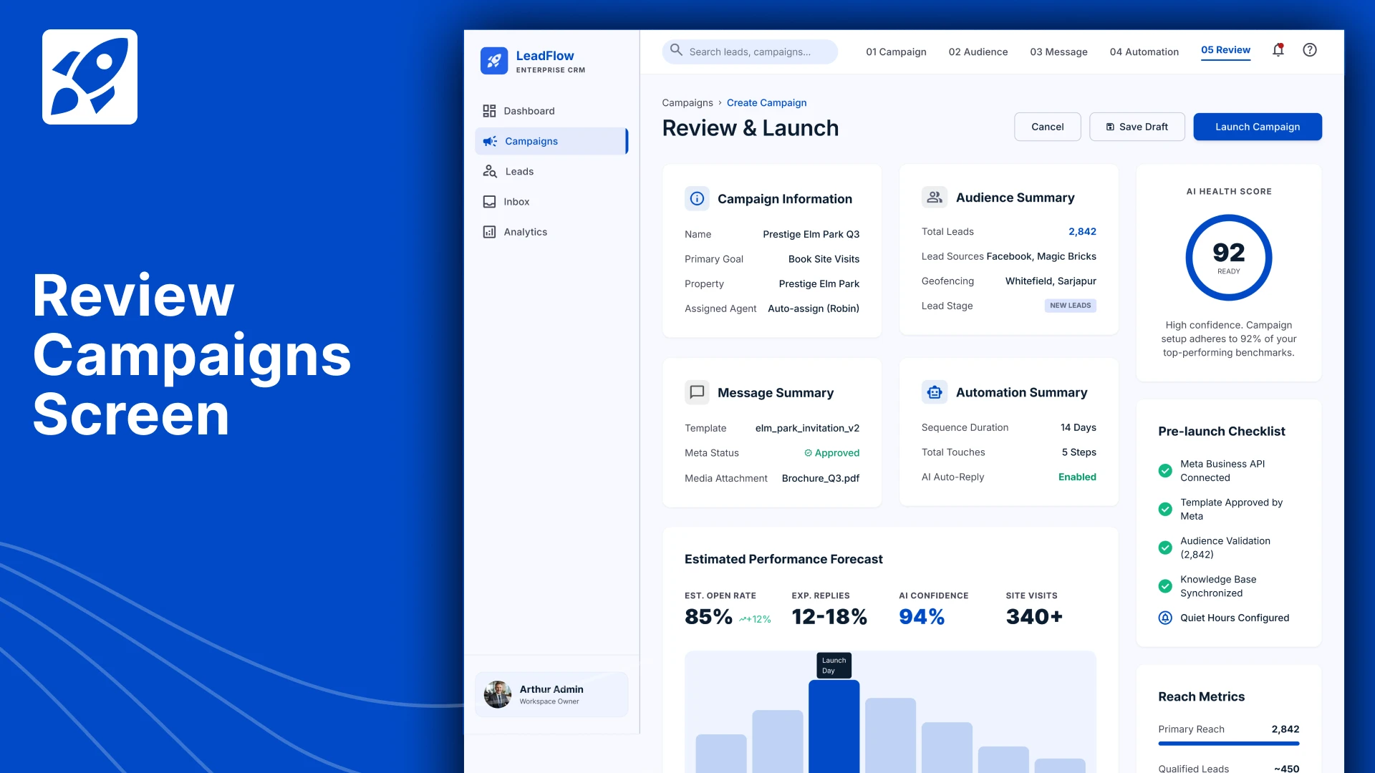Open Inbox in the sidebar
Screen dimensions: 1375x773
coord(551,202)
